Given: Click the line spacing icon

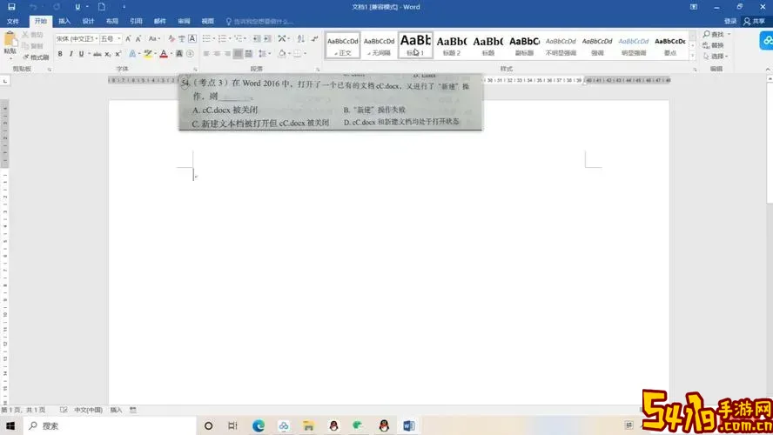Looking at the screenshot, I should click(x=262, y=54).
